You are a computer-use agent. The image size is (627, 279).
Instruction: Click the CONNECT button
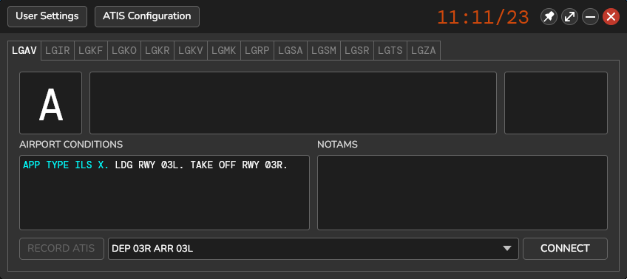(565, 249)
